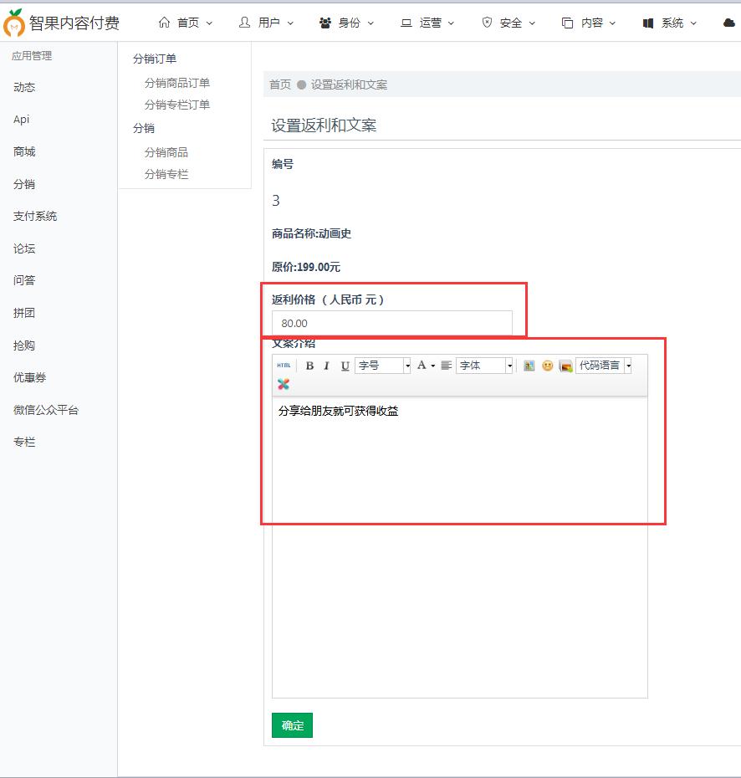Image resolution: width=741 pixels, height=778 pixels.
Task: Click the 返利价格 input showing 80.00
Action: click(393, 322)
